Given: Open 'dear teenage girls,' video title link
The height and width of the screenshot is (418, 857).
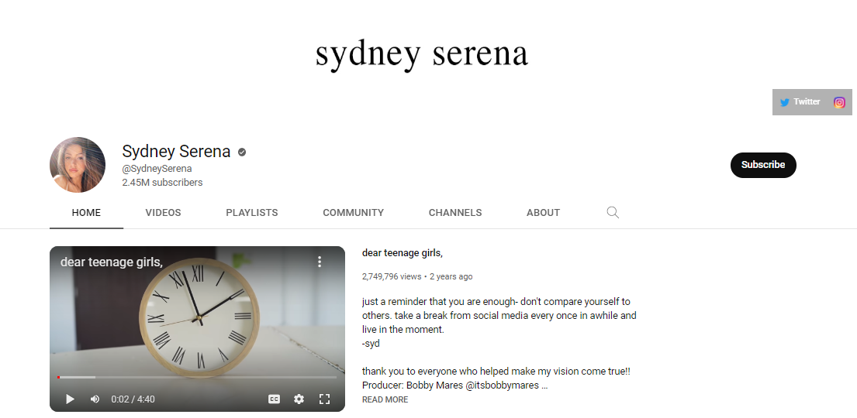Looking at the screenshot, I should coord(403,253).
